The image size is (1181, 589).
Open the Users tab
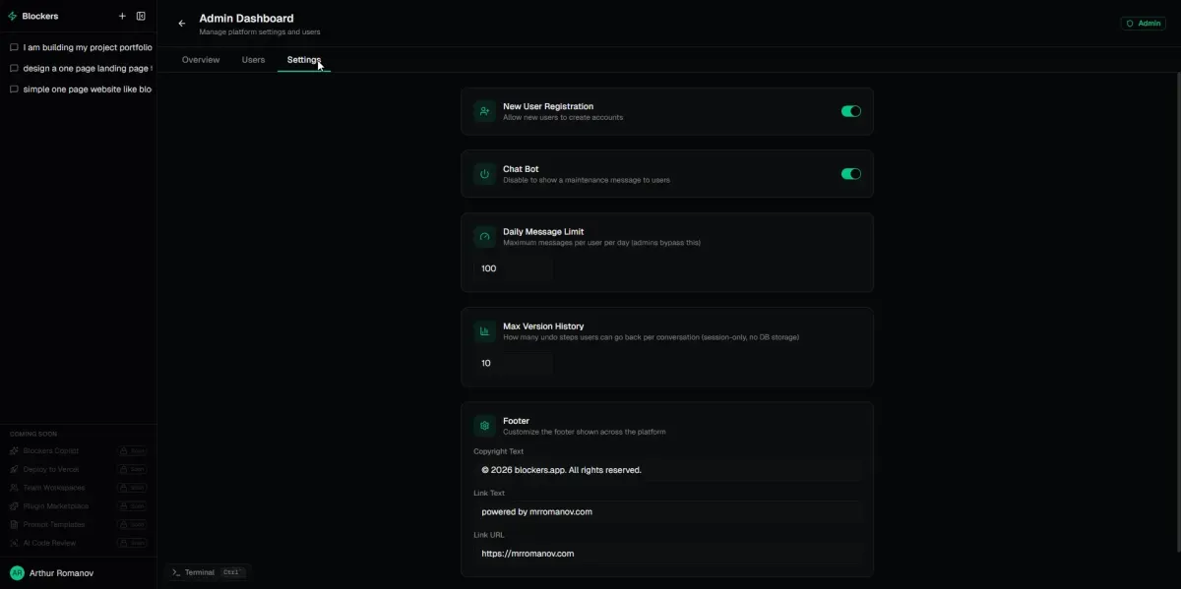point(253,60)
